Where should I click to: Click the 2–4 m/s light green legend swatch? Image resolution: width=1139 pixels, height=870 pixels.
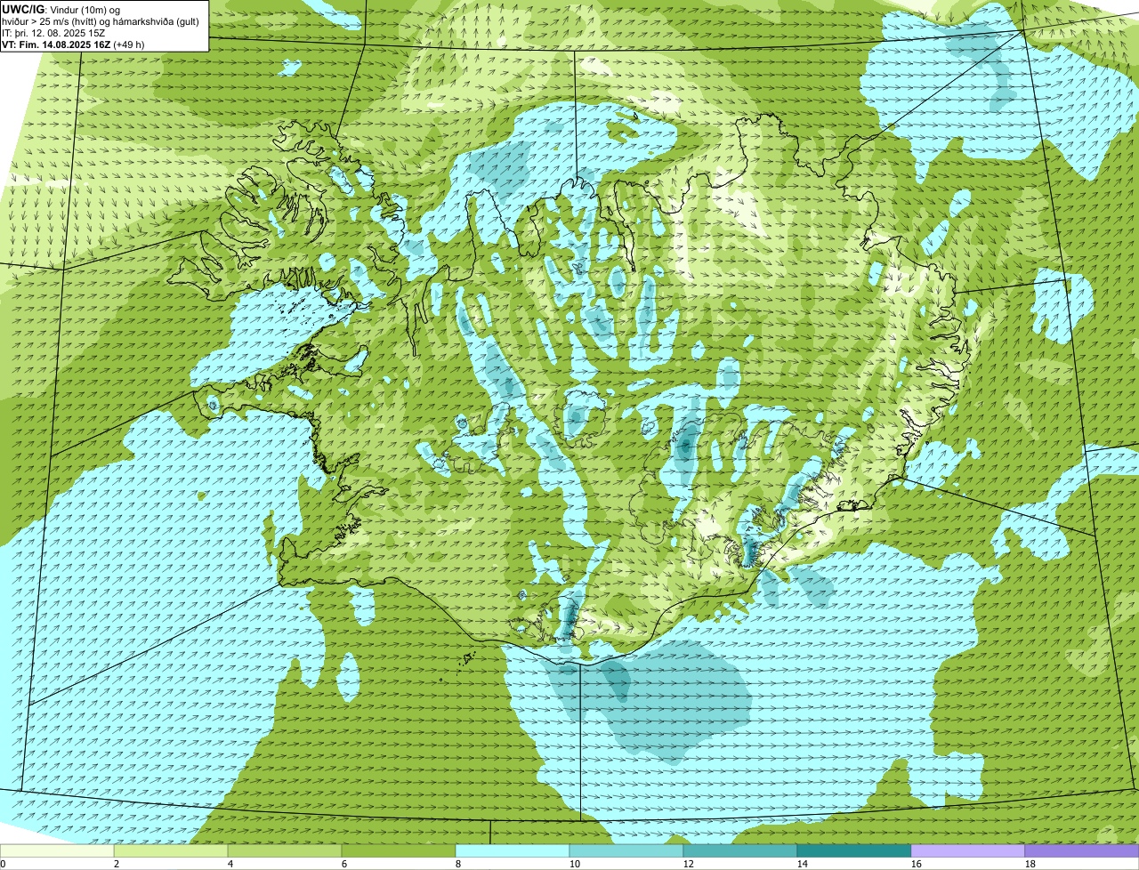(171, 851)
